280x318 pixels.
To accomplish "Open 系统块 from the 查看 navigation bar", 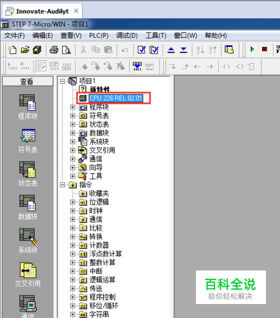I will pos(28,241).
